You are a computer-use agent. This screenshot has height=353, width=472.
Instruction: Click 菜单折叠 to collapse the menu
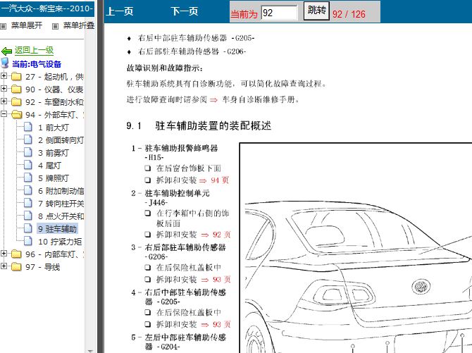click(79, 25)
